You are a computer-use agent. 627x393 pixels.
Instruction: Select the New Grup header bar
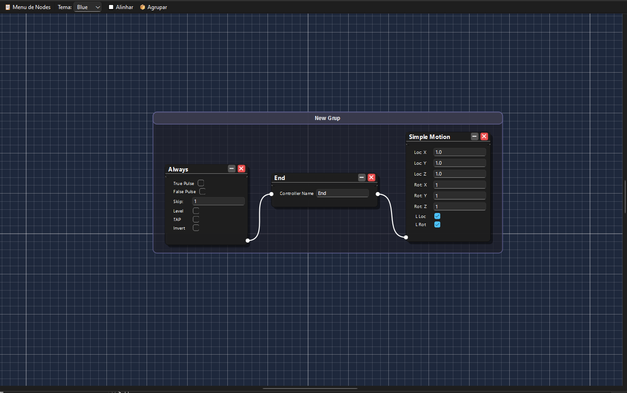[x=327, y=118]
